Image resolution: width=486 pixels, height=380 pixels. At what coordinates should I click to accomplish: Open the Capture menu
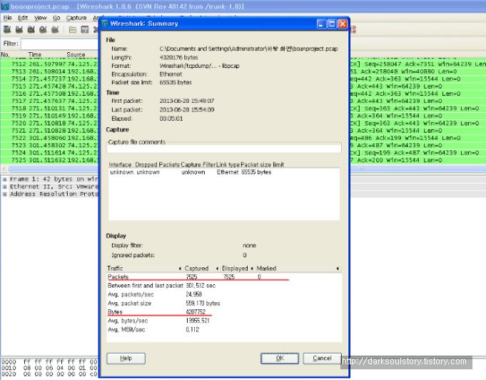pos(76,18)
